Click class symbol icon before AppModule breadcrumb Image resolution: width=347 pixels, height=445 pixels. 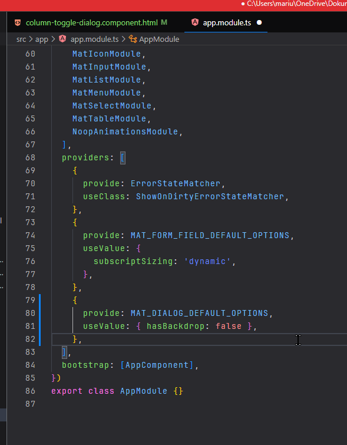tap(133, 39)
